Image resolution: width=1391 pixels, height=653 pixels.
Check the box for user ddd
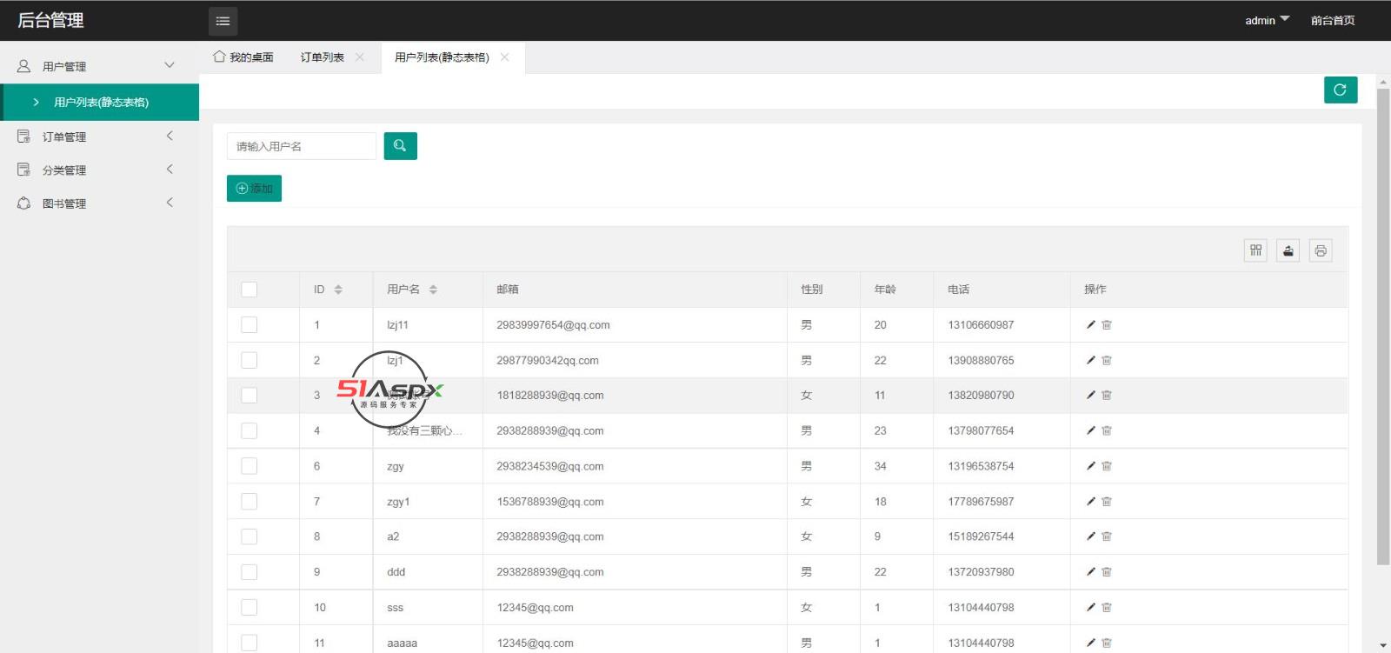(250, 572)
